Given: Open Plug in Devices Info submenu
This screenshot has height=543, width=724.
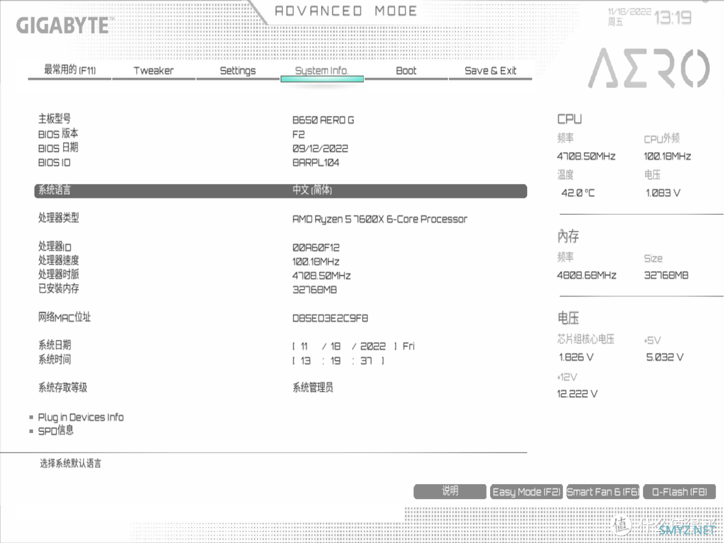Looking at the screenshot, I should coord(81,417).
